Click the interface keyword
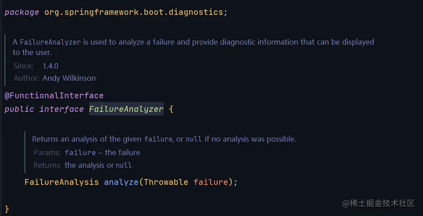The height and width of the screenshot is (216, 423). 61,109
